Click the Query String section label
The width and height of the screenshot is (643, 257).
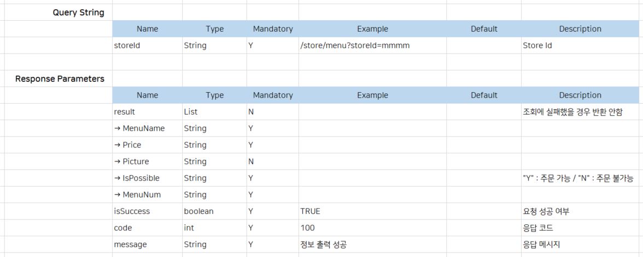(78, 13)
